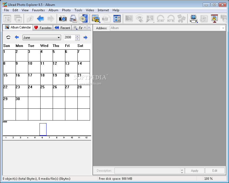Switch to the Find tab
229x183 pixels.
pos(77,28)
